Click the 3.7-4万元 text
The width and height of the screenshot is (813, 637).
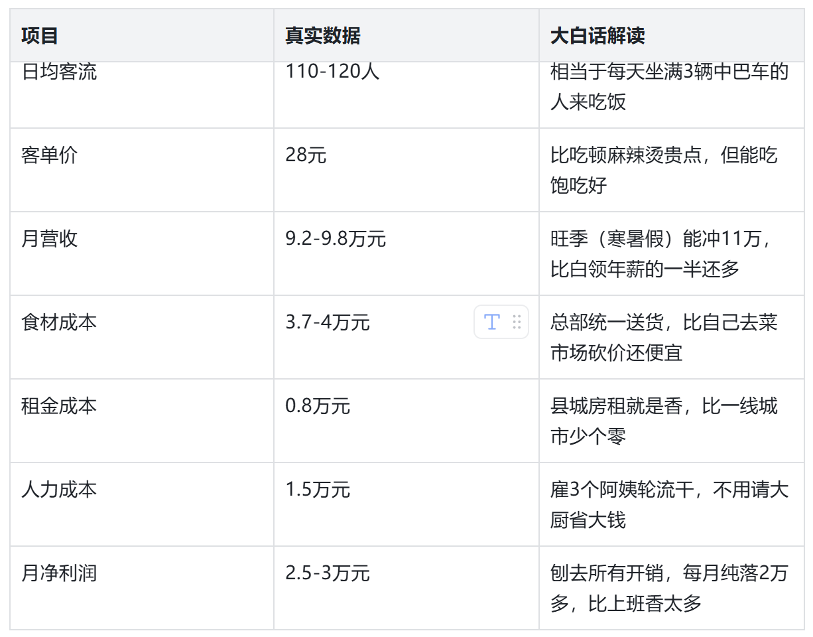pos(328,322)
